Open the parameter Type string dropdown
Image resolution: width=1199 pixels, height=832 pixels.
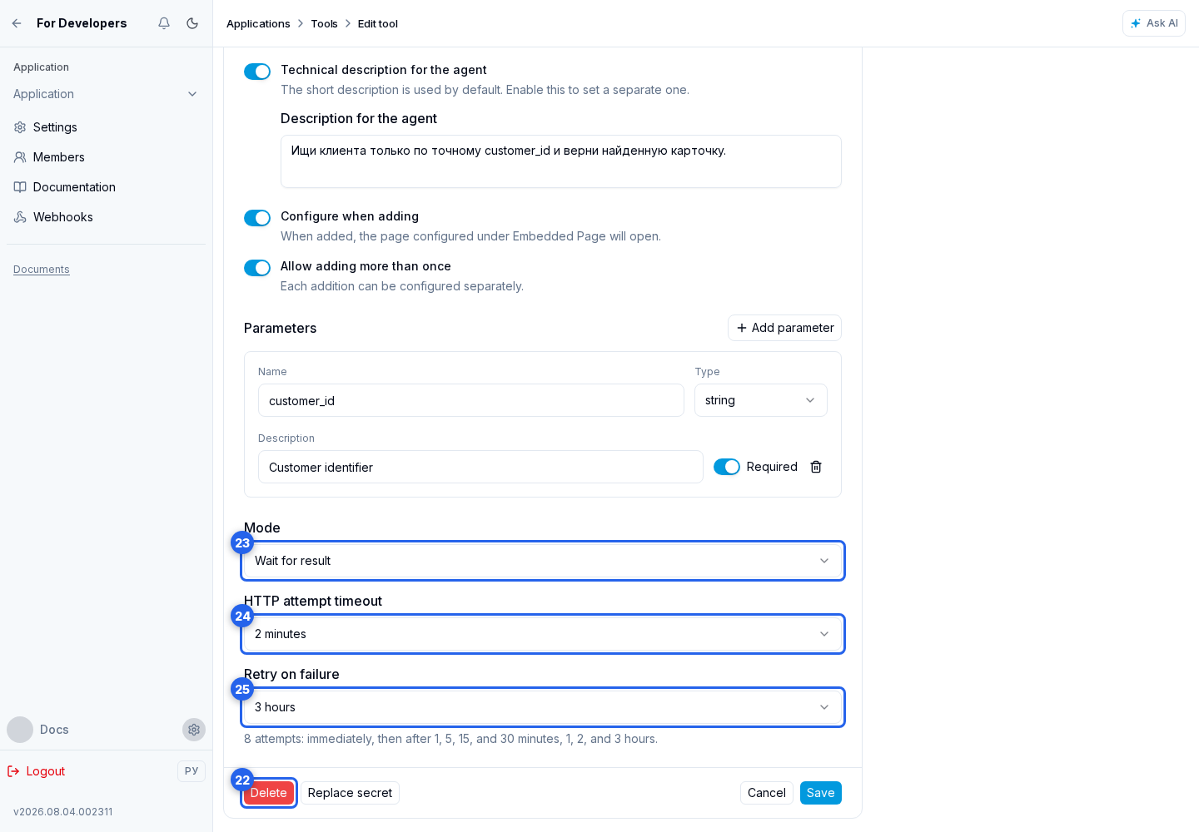761,400
